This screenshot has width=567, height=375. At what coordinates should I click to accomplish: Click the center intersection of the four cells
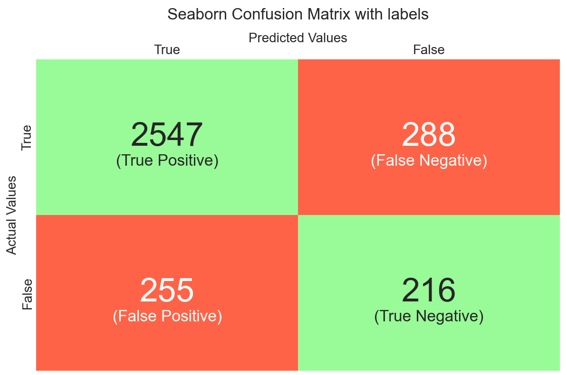[x=298, y=215]
